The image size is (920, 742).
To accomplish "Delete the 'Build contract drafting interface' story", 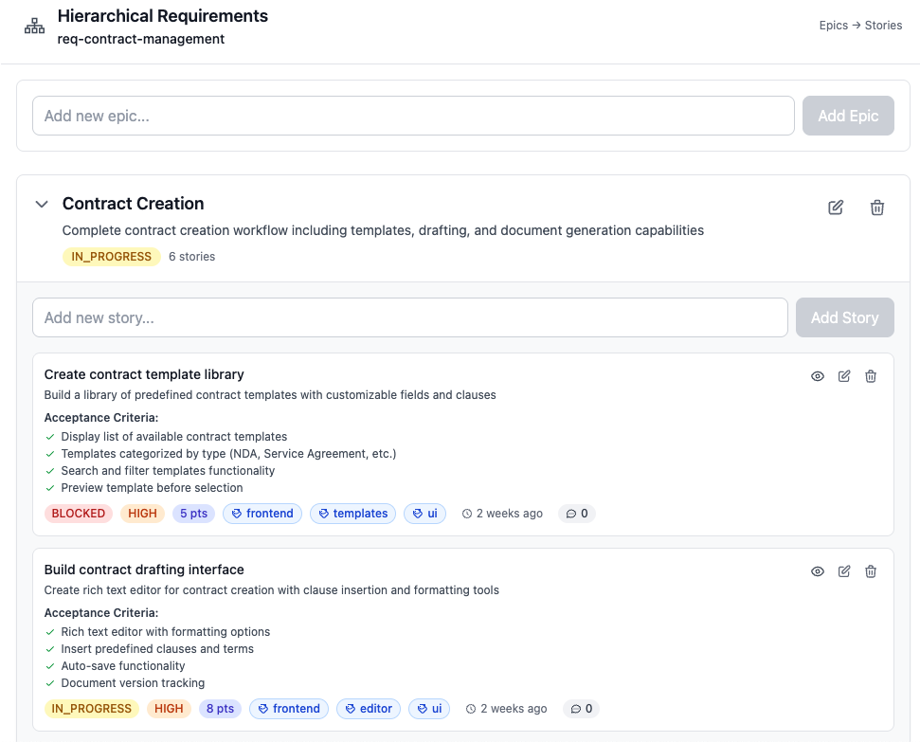I will 870,571.
